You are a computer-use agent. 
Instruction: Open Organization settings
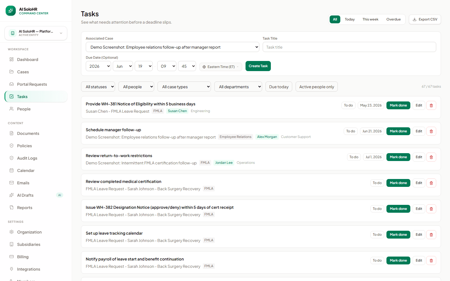(x=36, y=232)
